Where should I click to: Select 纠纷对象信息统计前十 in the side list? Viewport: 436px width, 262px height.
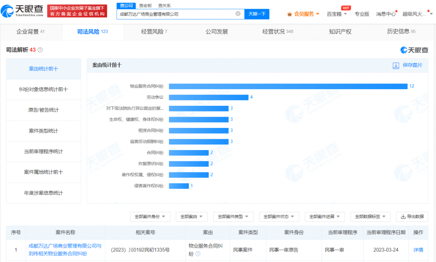(x=44, y=89)
